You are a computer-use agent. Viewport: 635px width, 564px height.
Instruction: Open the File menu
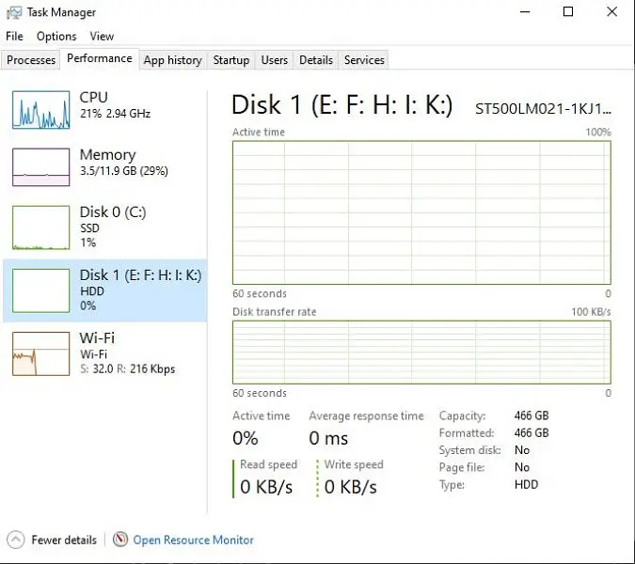pos(14,37)
